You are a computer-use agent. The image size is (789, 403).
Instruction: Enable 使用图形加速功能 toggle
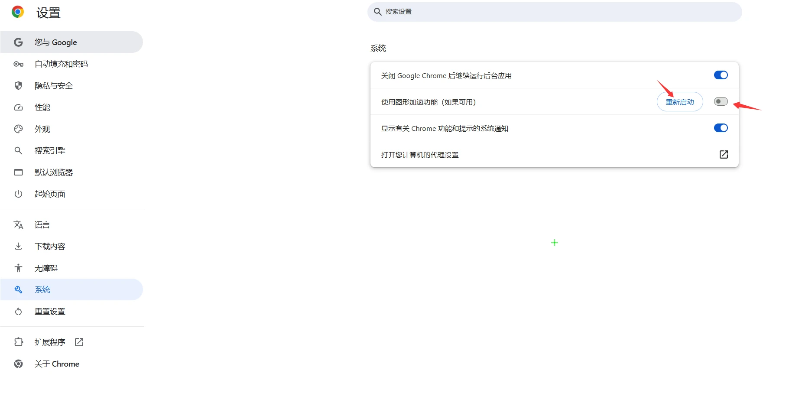pos(720,101)
